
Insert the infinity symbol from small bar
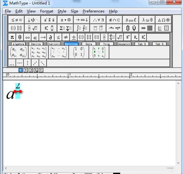[27, 37]
